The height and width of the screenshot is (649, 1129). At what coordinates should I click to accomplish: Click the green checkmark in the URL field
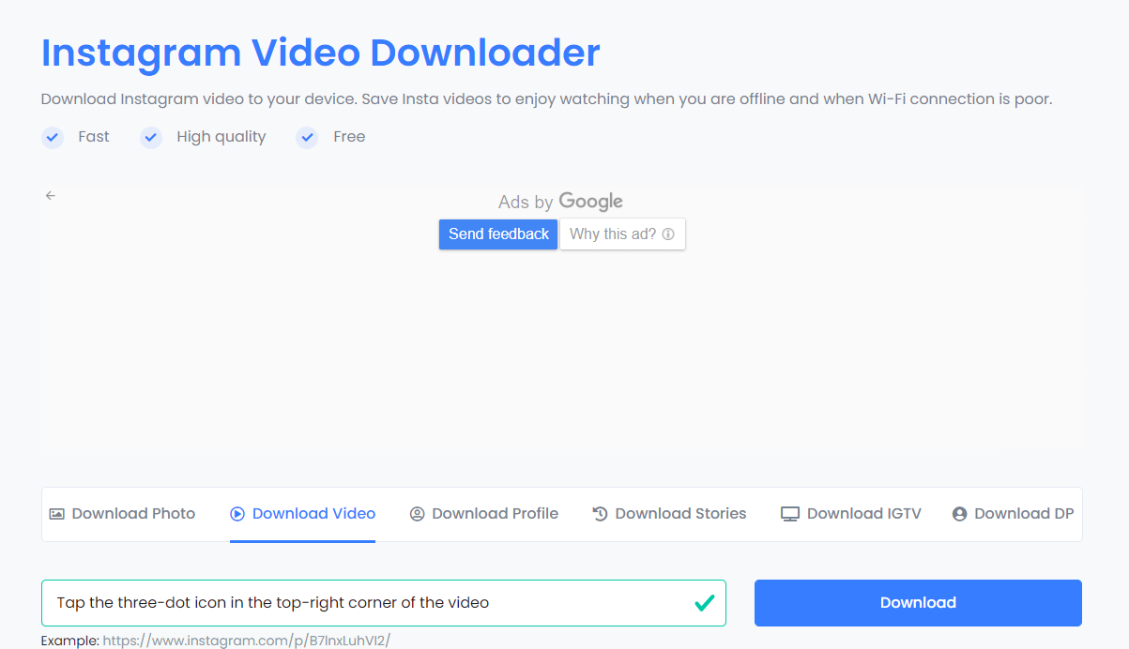704,602
